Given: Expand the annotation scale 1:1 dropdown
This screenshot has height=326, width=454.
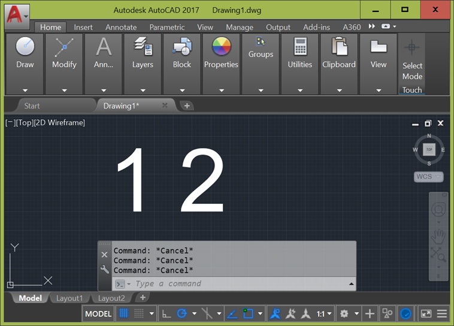Looking at the screenshot, I should [324, 313].
